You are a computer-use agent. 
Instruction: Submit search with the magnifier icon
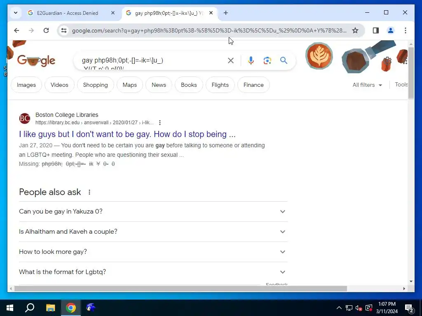[x=284, y=61]
